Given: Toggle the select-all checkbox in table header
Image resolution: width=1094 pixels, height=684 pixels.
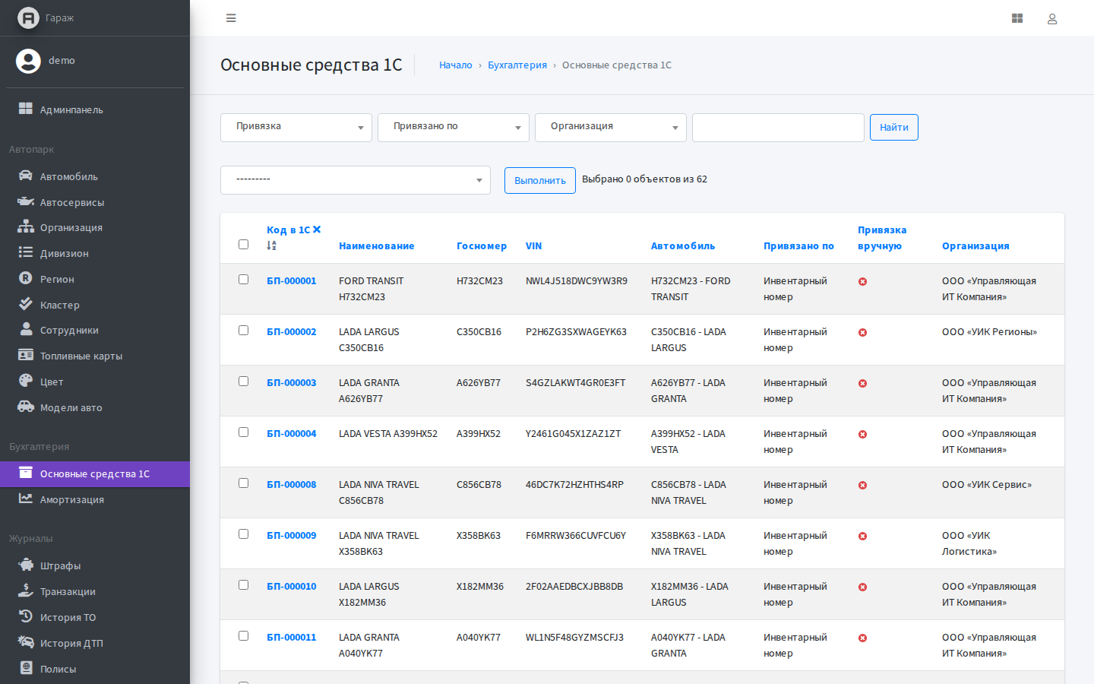Looking at the screenshot, I should pos(243,245).
